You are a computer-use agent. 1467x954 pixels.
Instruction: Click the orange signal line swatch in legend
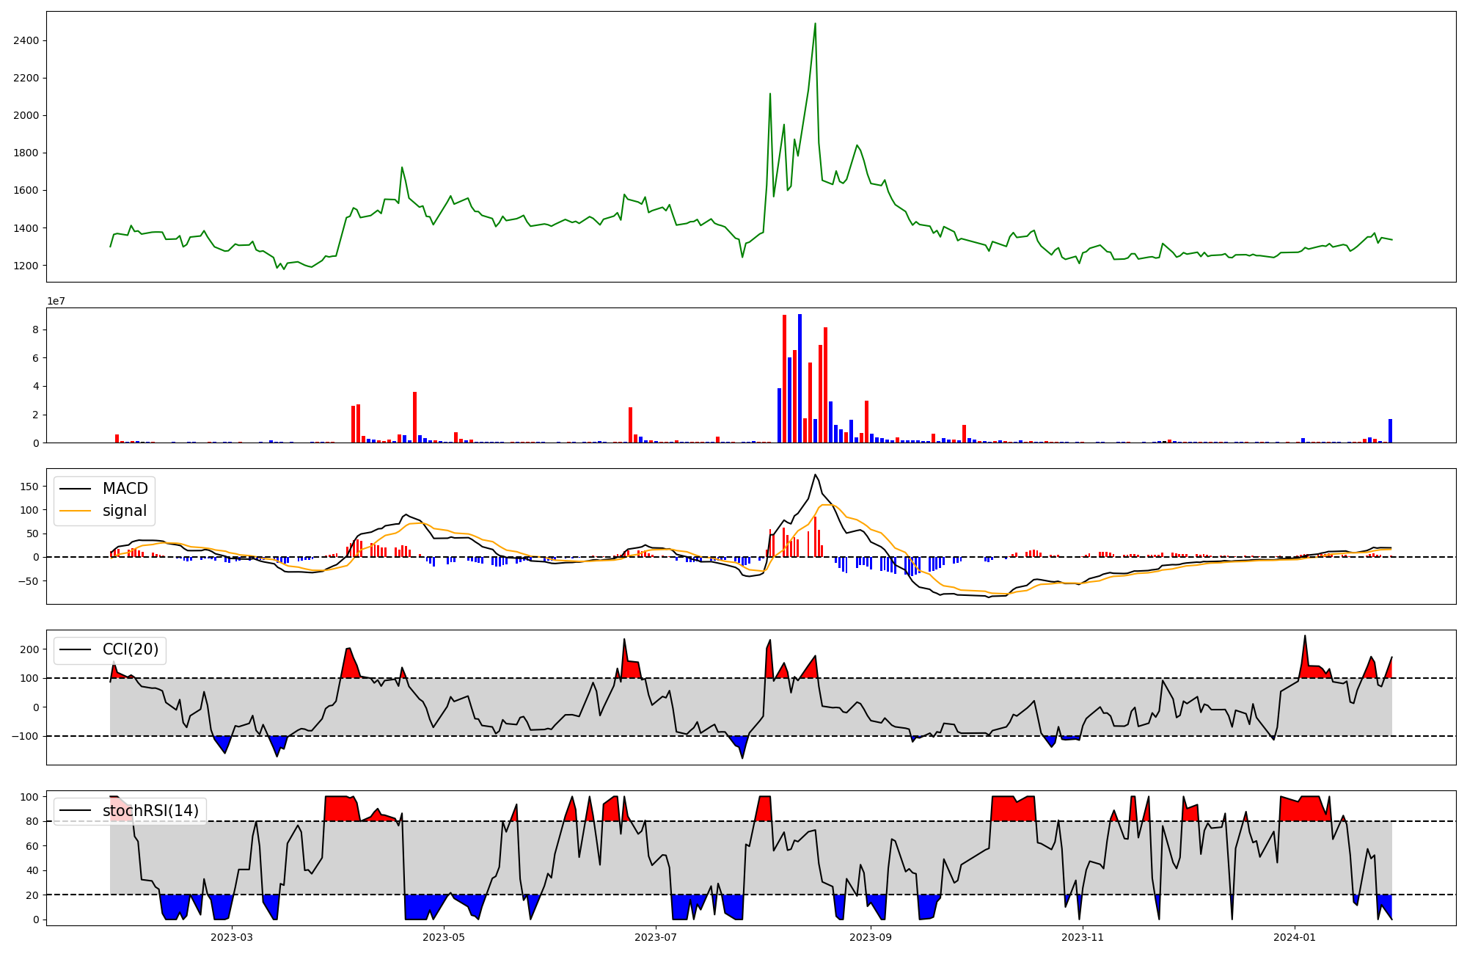(75, 511)
